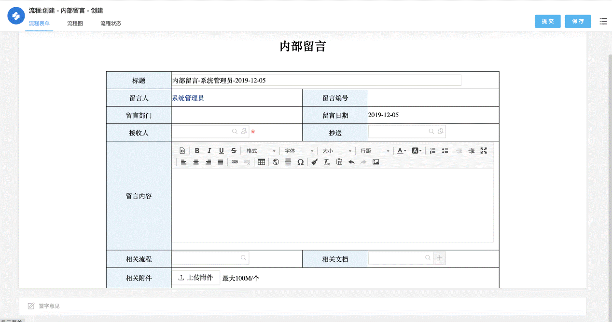Toggle bold formatting in the editor
The height and width of the screenshot is (322, 612).
coord(197,151)
